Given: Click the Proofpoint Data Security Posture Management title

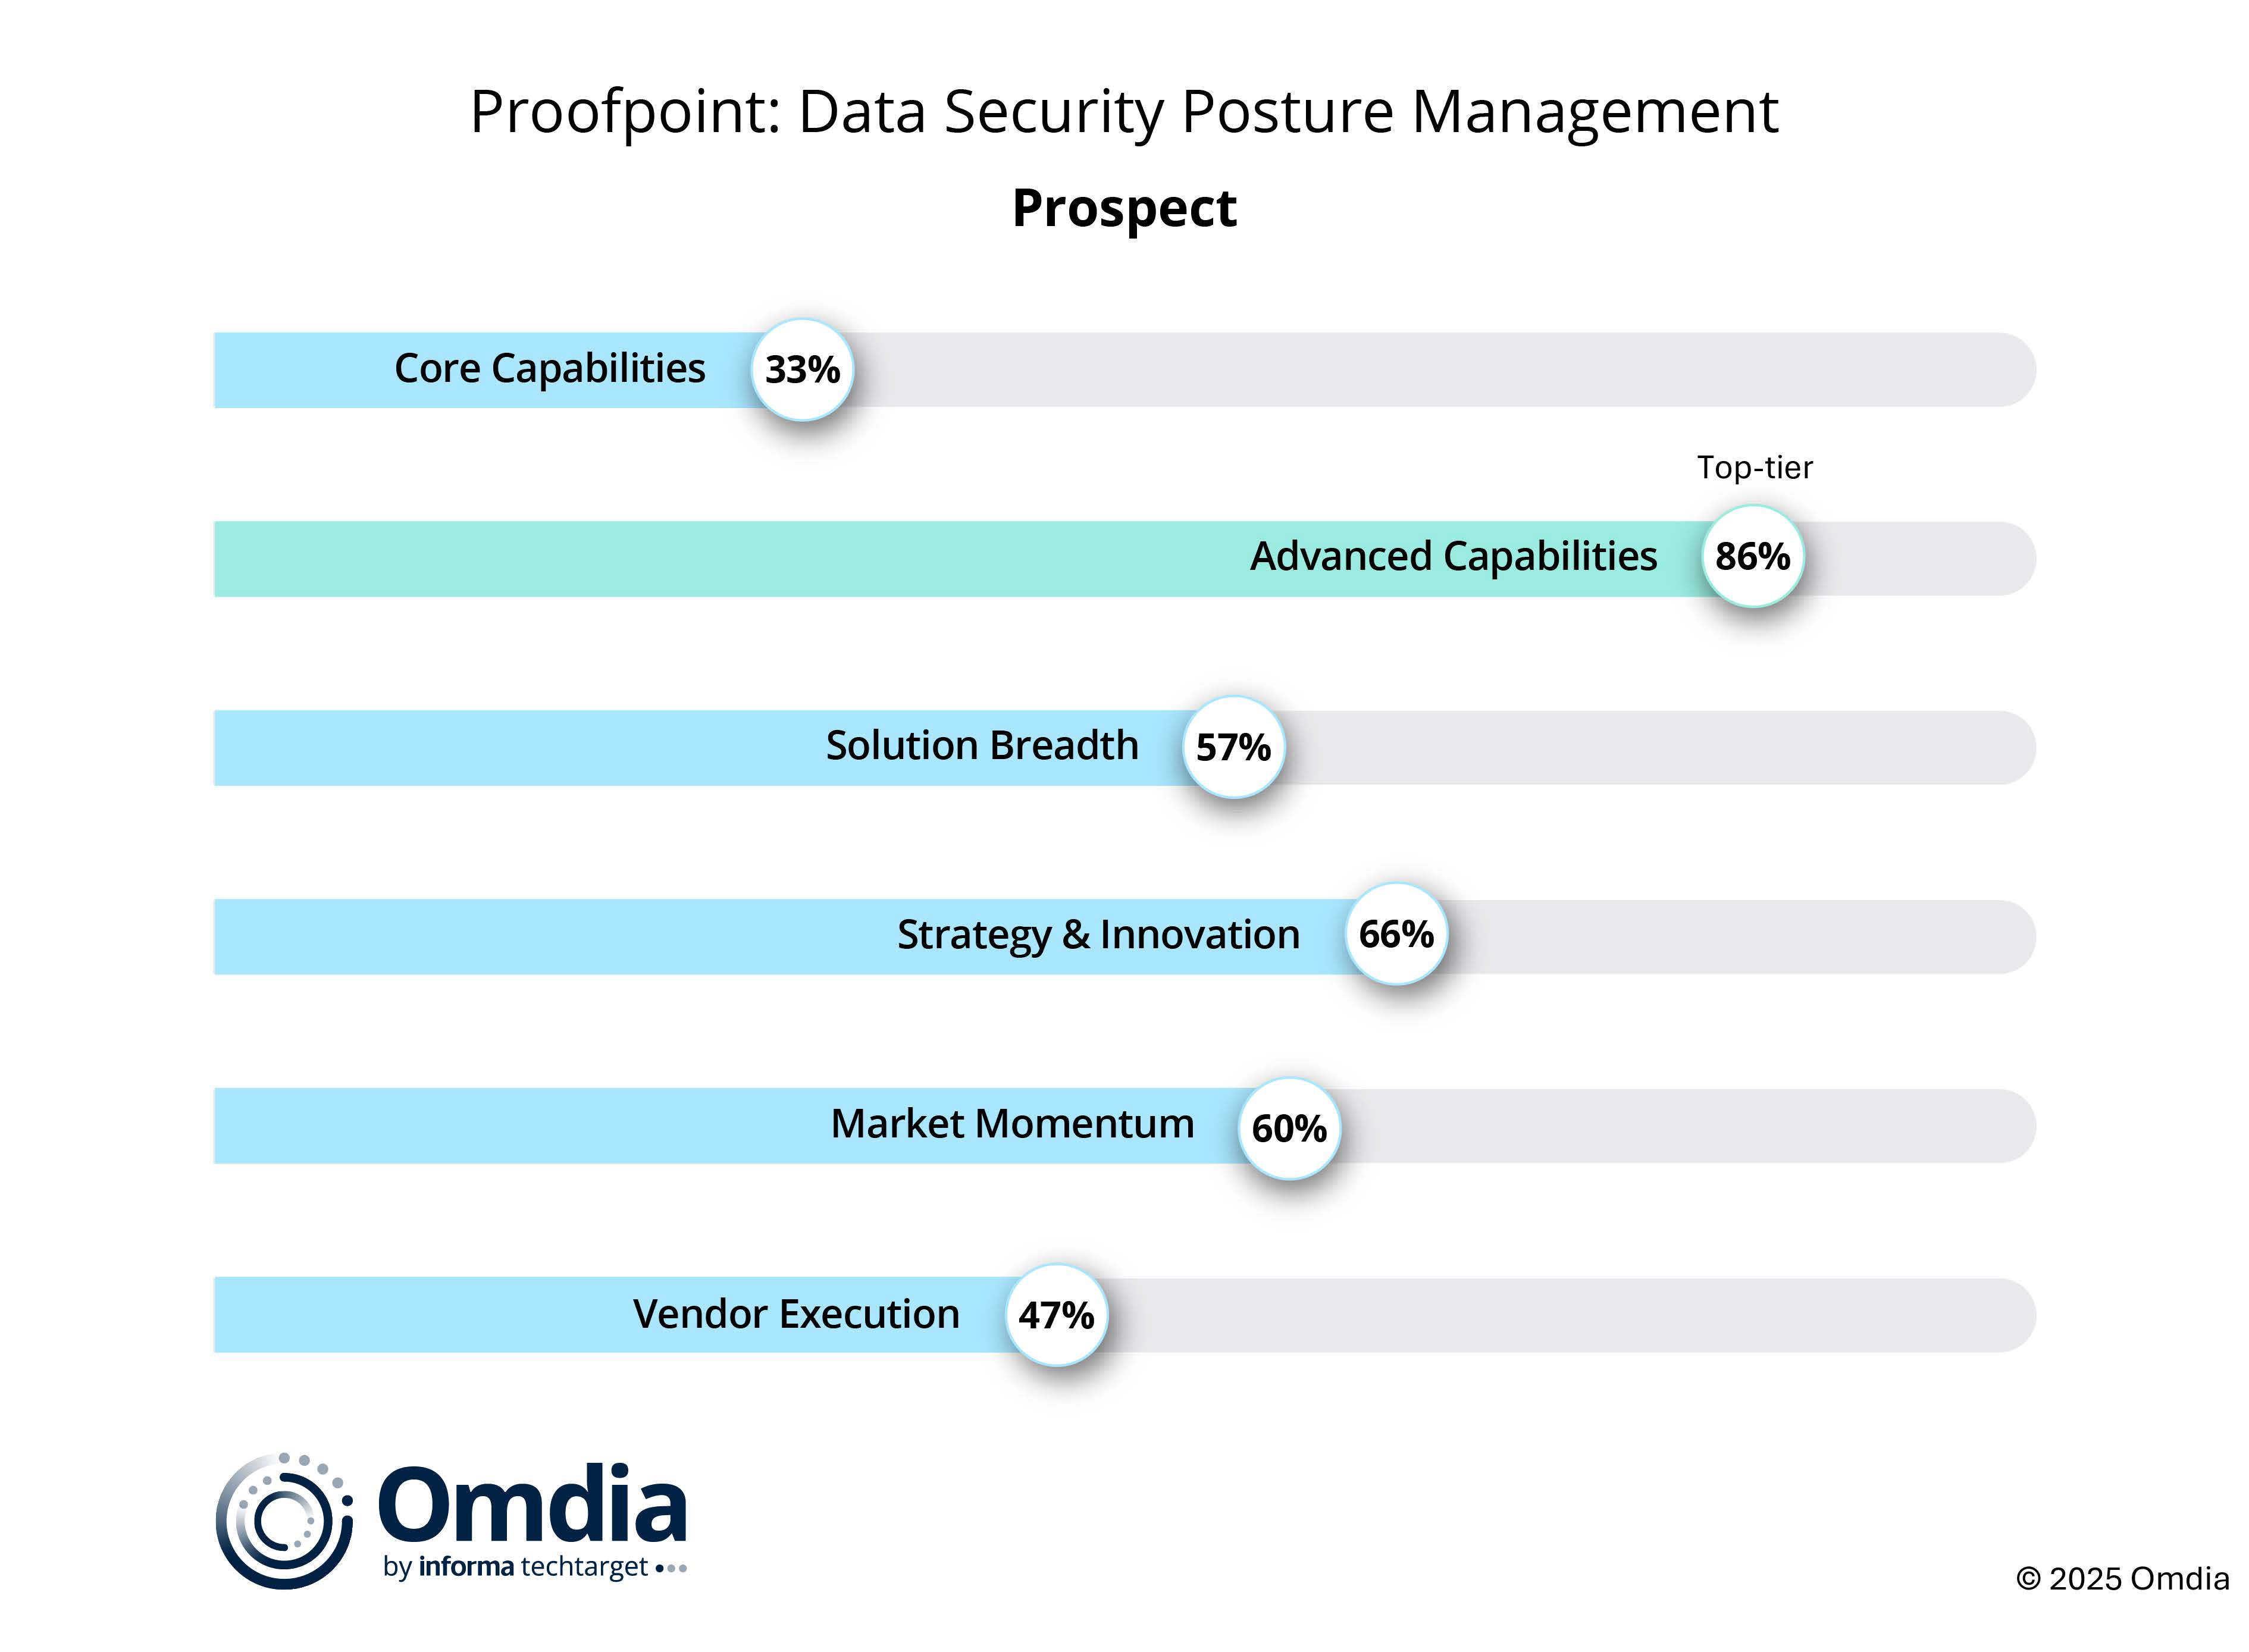Looking at the screenshot, I should click(1124, 111).
